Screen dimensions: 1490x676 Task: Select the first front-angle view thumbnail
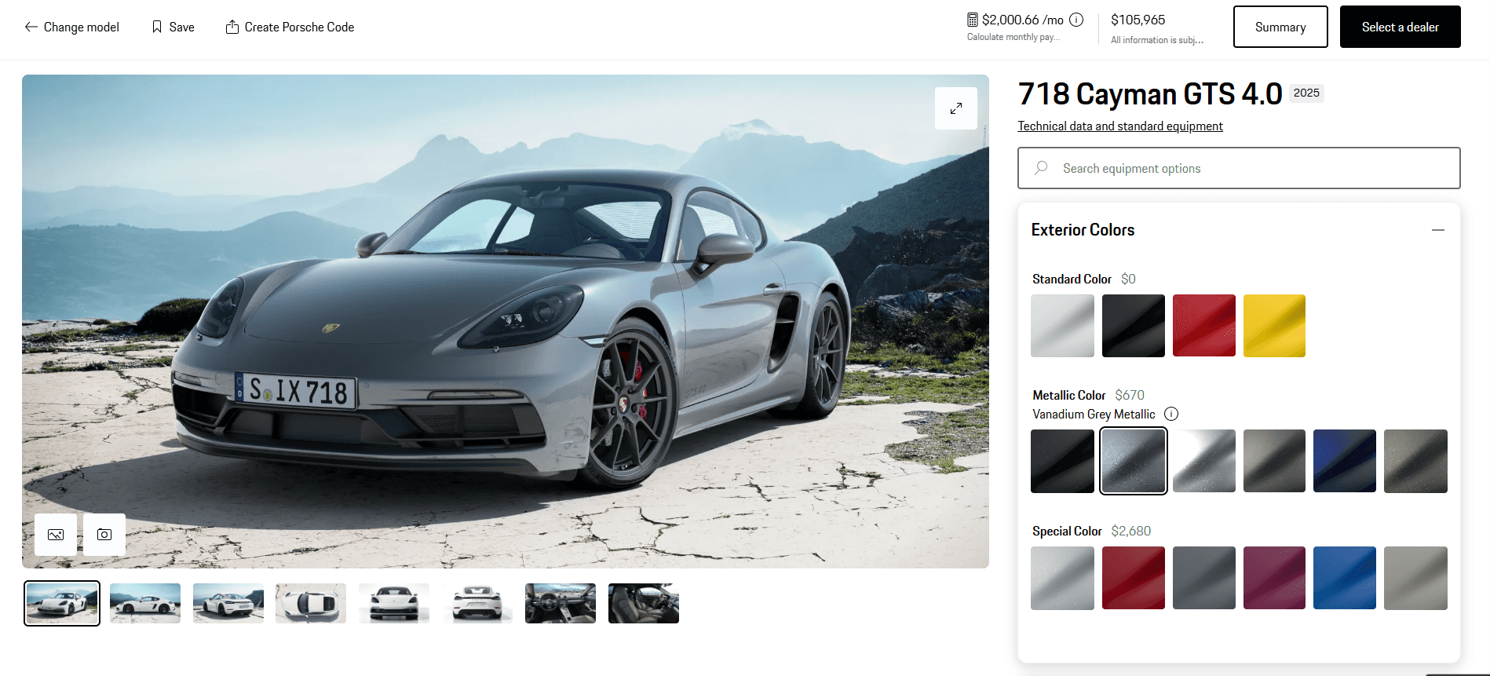click(x=62, y=603)
